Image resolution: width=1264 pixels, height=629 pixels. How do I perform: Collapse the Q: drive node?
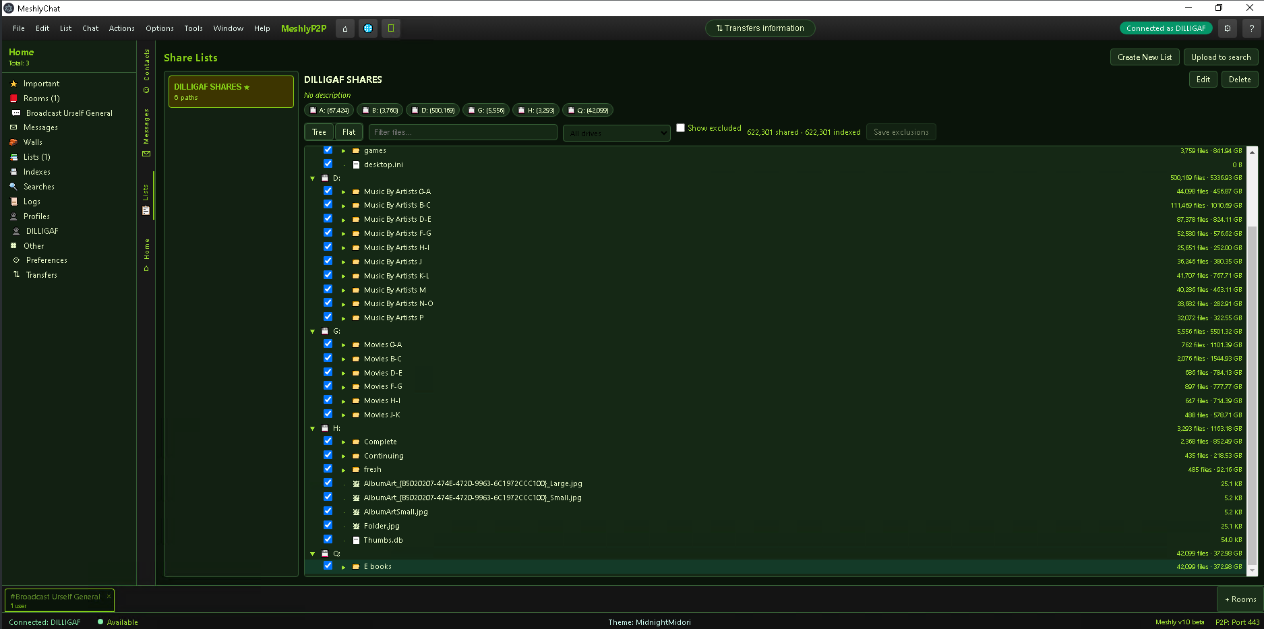pos(313,554)
